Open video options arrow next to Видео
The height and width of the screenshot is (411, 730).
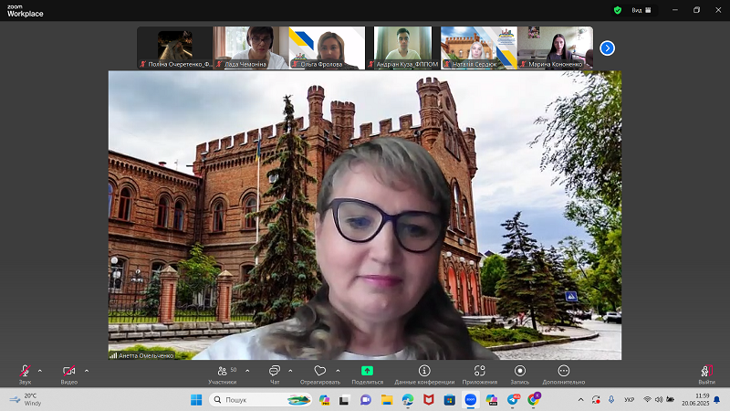pyautogui.click(x=87, y=371)
